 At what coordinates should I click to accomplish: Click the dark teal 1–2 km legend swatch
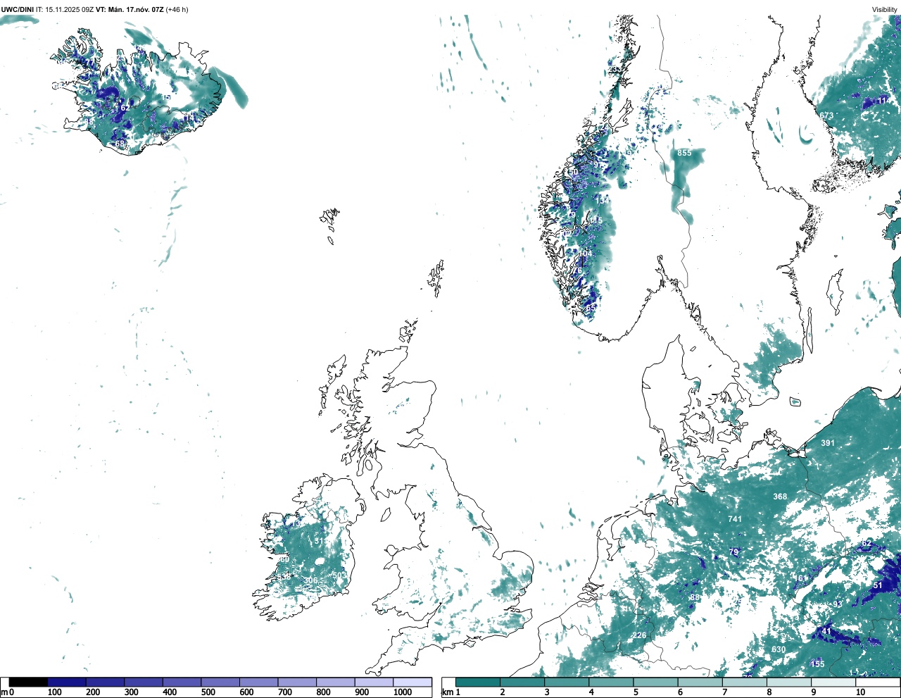478,683
